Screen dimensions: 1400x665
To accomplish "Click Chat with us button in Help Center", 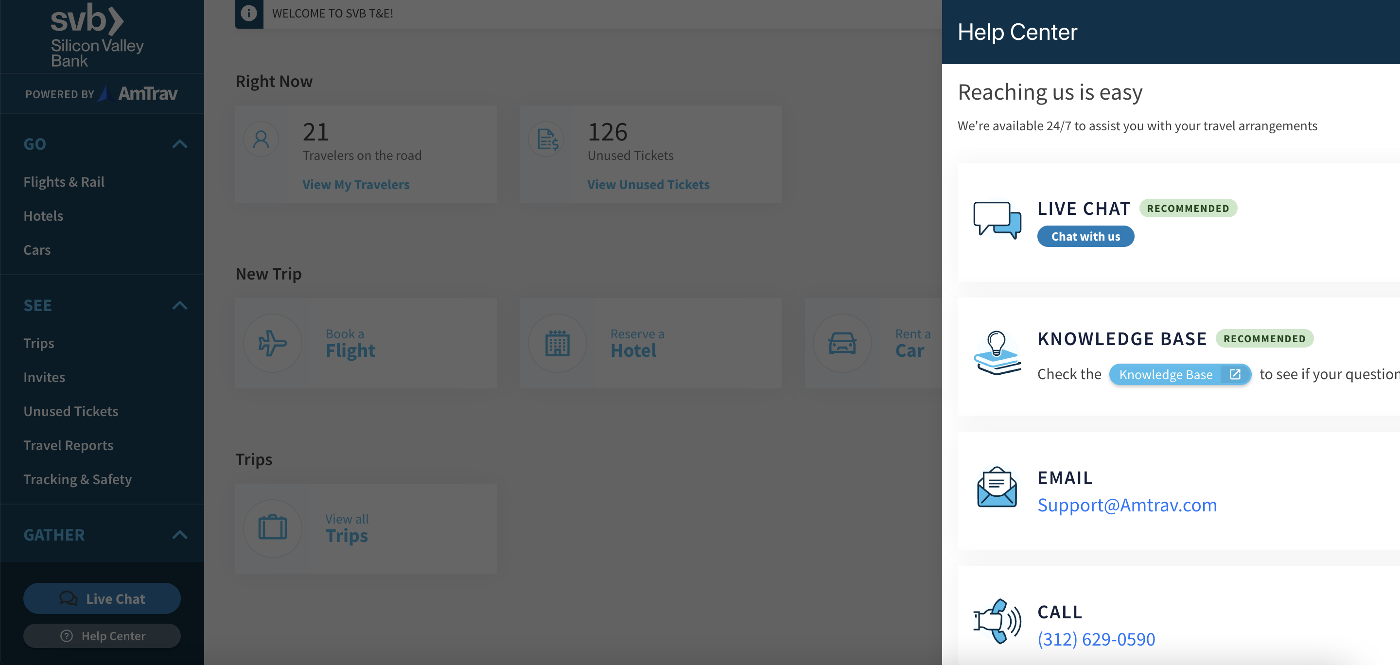I will tap(1085, 236).
